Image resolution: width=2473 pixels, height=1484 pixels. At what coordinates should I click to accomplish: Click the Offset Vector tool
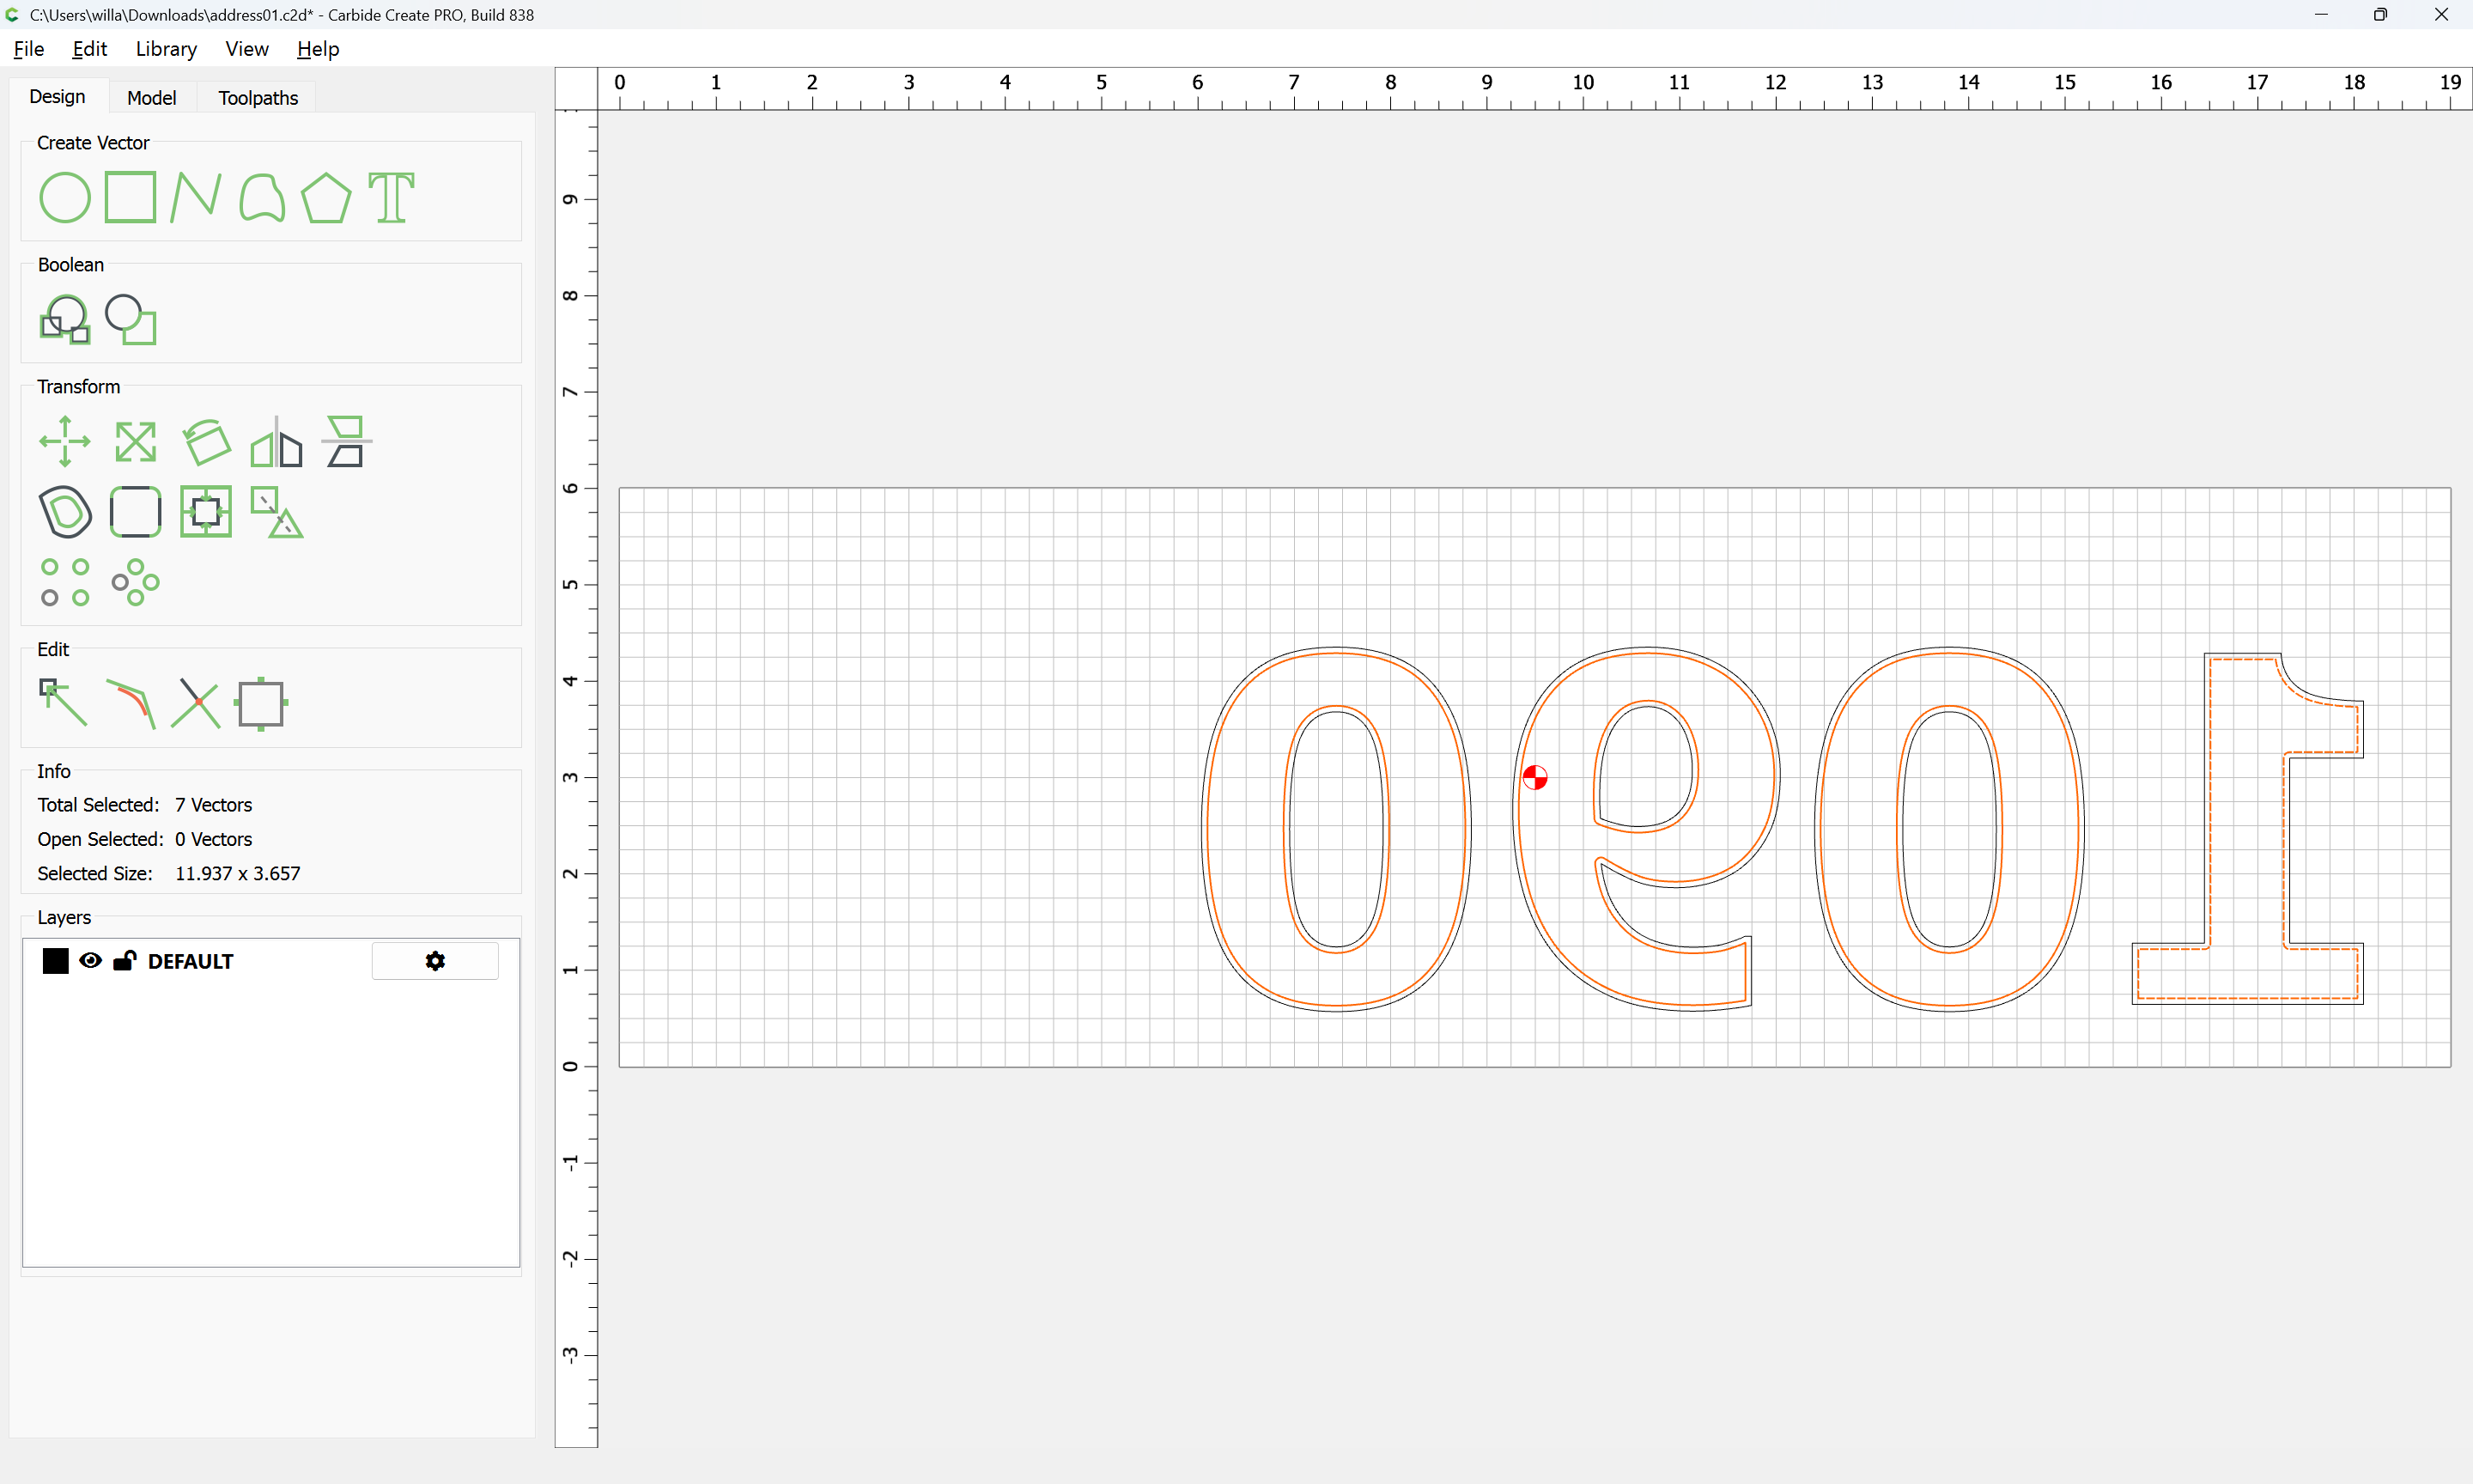65,512
